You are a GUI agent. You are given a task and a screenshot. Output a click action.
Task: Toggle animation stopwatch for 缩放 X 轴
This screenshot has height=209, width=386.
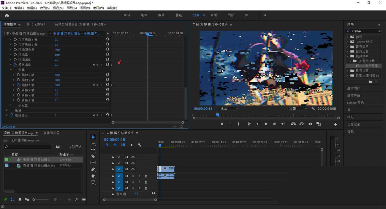click(18, 75)
